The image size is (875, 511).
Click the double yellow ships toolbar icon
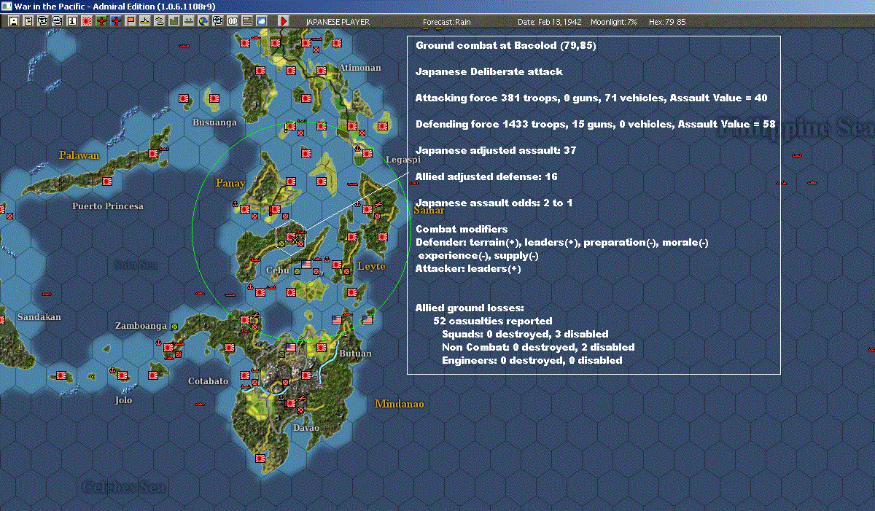(160, 21)
